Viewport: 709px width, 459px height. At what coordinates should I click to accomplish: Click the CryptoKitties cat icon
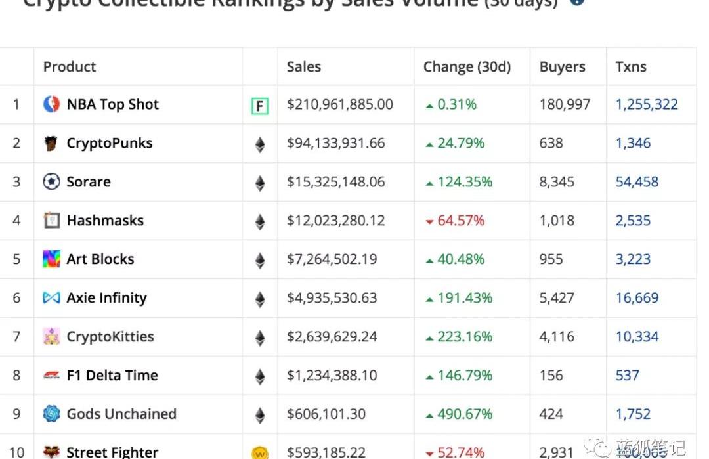pos(51,337)
